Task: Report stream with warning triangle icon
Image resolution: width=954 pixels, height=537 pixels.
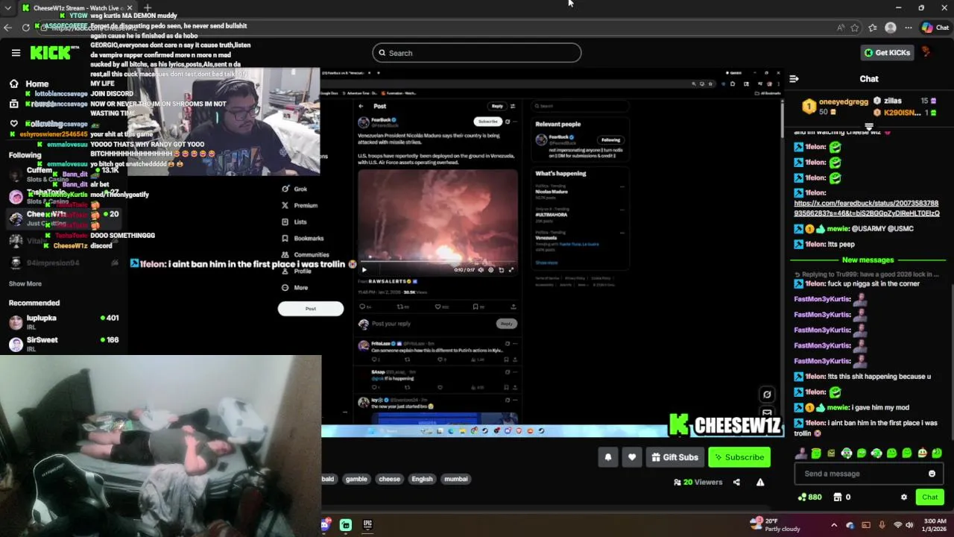Action: [760, 483]
